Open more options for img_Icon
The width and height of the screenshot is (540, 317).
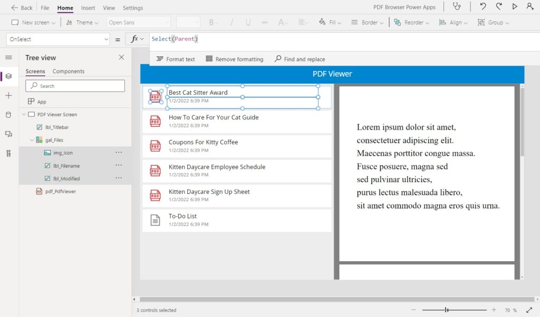tap(119, 152)
